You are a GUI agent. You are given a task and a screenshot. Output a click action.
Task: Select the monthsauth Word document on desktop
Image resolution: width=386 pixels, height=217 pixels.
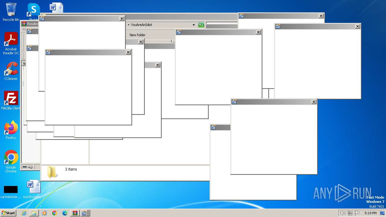[x=33, y=189]
